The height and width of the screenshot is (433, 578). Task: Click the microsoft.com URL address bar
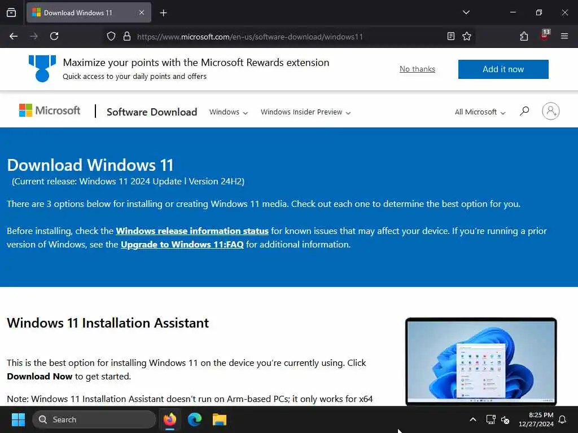[250, 37]
